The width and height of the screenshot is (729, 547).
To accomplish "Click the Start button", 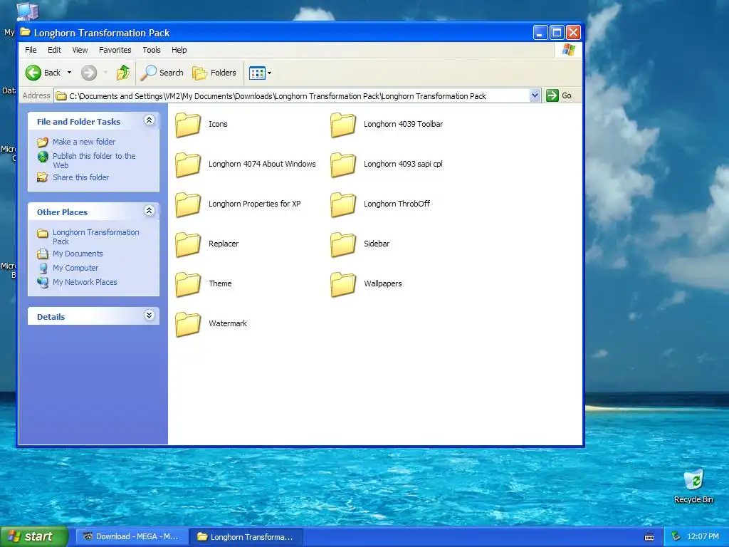I will (34, 536).
